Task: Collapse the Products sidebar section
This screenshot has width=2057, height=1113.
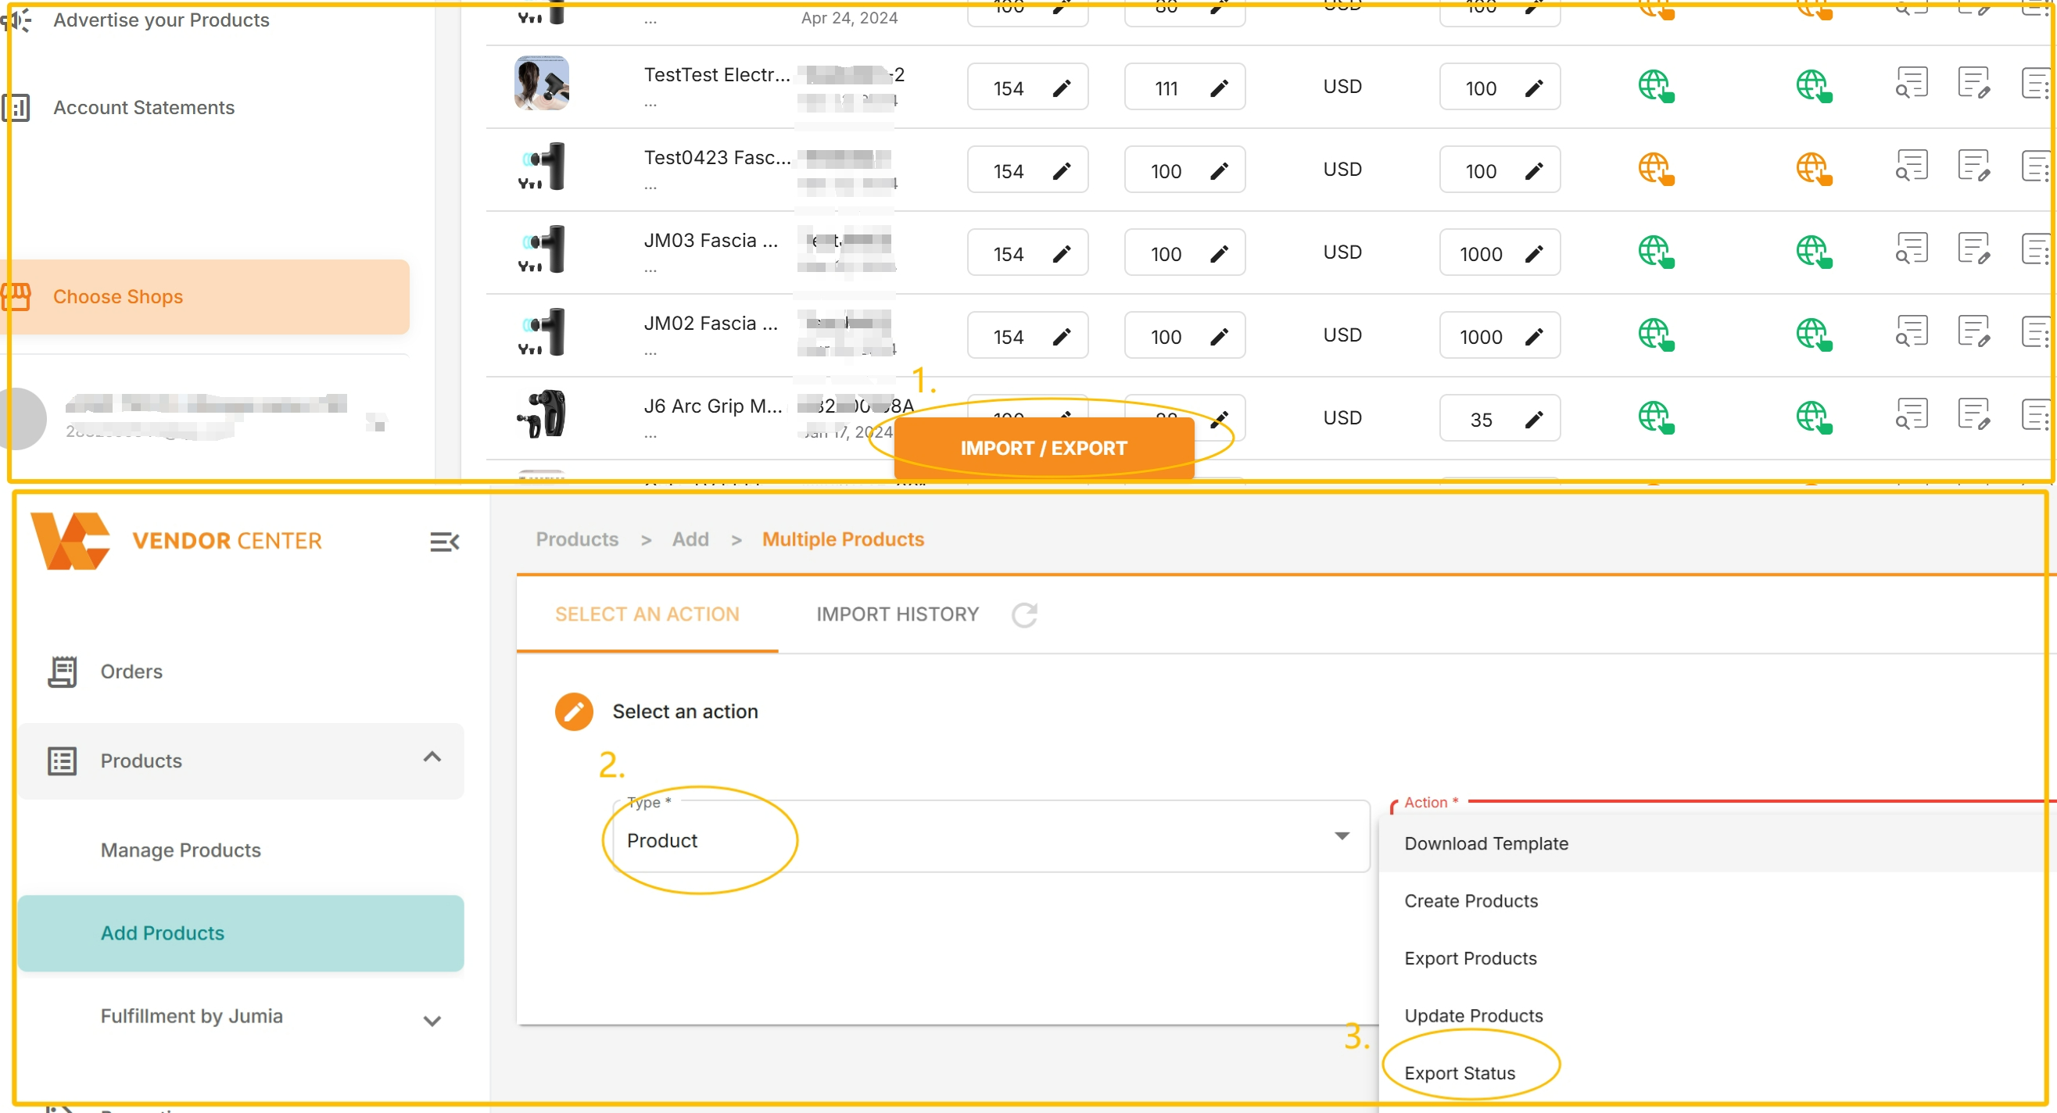Action: point(432,757)
